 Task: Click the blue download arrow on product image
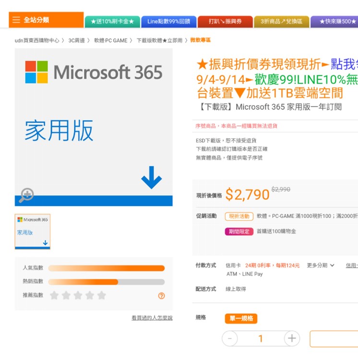151,178
